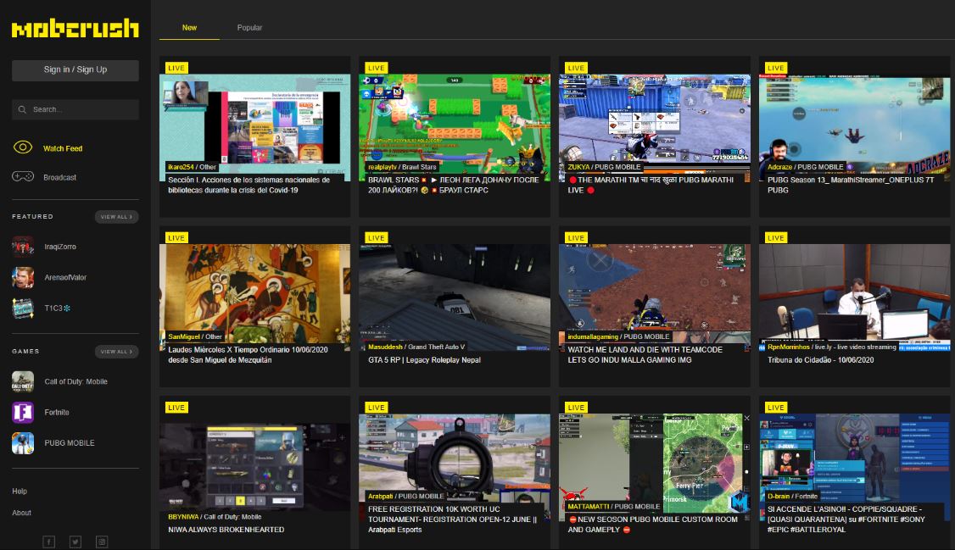The height and width of the screenshot is (550, 955).
Task: Click LIVE badge on Masuddesh stream
Action: [377, 238]
